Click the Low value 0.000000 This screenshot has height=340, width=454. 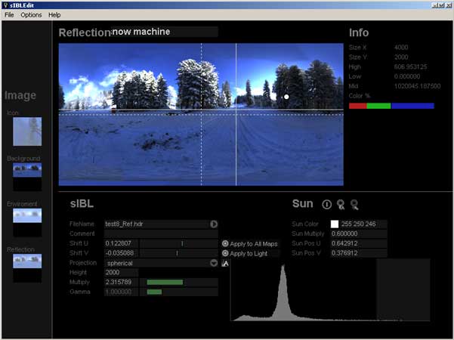tap(407, 76)
